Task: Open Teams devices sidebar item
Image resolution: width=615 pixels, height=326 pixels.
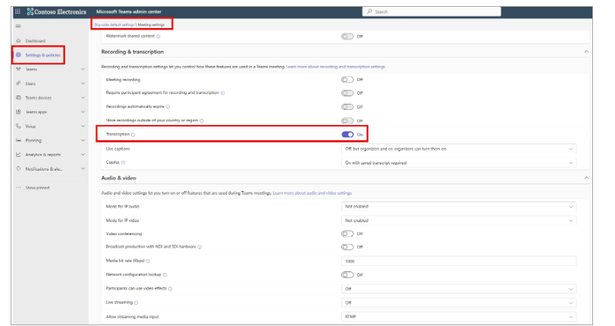Action: pos(39,98)
